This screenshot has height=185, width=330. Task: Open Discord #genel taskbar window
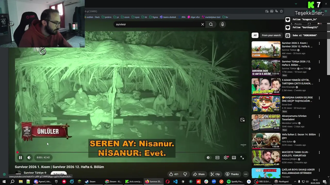43,182
